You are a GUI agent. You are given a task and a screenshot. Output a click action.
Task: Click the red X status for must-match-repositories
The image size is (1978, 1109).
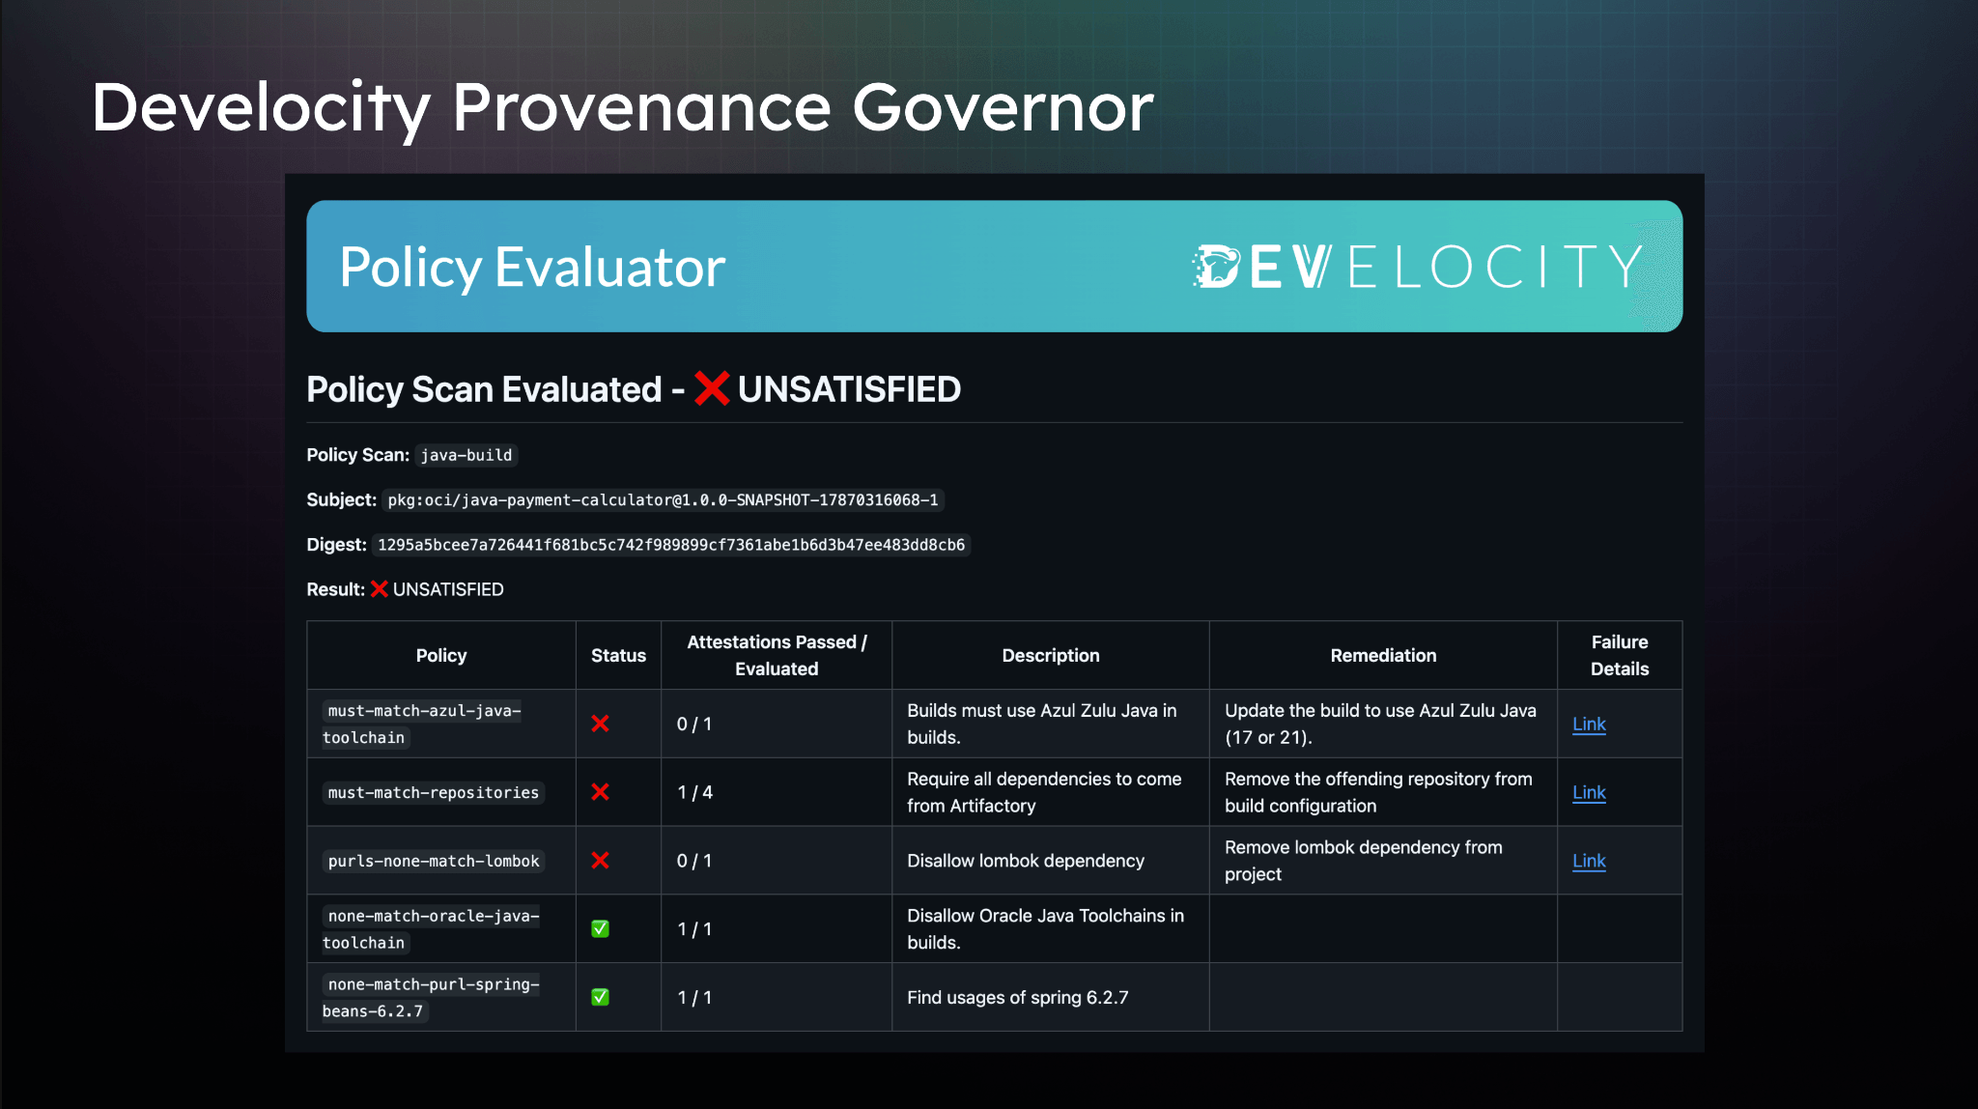601,791
